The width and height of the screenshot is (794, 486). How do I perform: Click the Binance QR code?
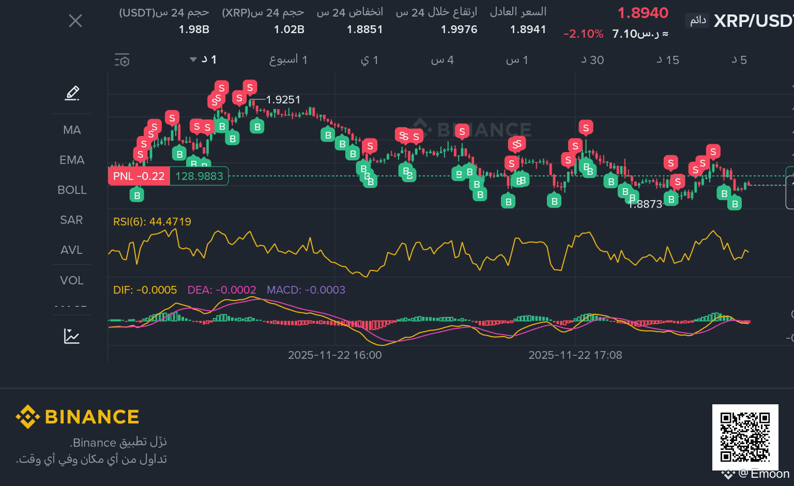(745, 437)
